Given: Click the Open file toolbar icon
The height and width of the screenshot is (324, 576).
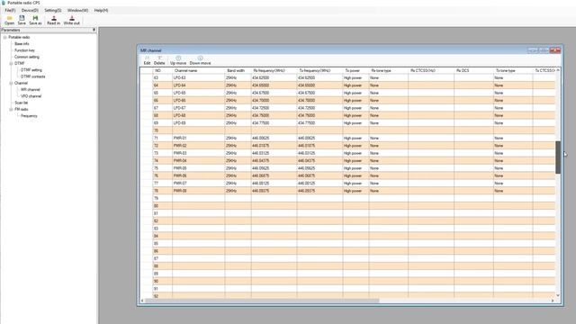Looking at the screenshot, I should click(x=9, y=20).
